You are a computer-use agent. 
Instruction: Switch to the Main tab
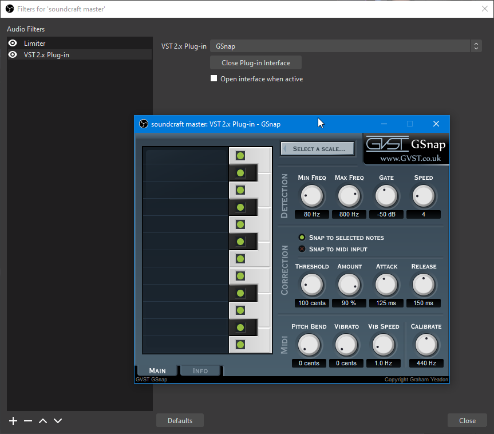157,370
